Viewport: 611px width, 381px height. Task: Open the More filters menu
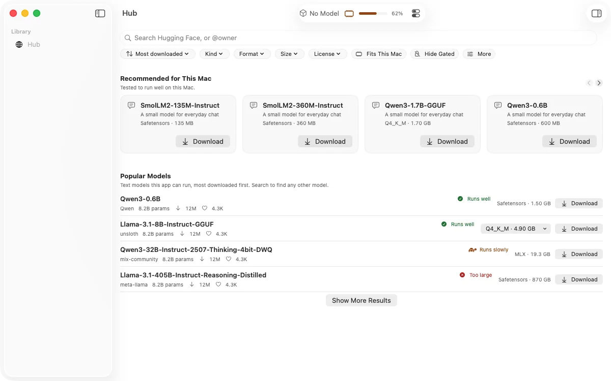(x=479, y=54)
